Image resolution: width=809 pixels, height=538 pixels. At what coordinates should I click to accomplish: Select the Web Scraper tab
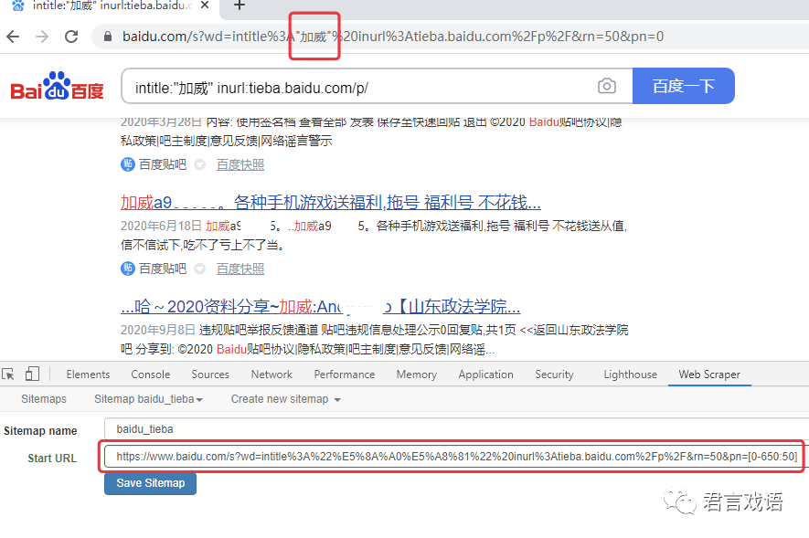tap(709, 374)
